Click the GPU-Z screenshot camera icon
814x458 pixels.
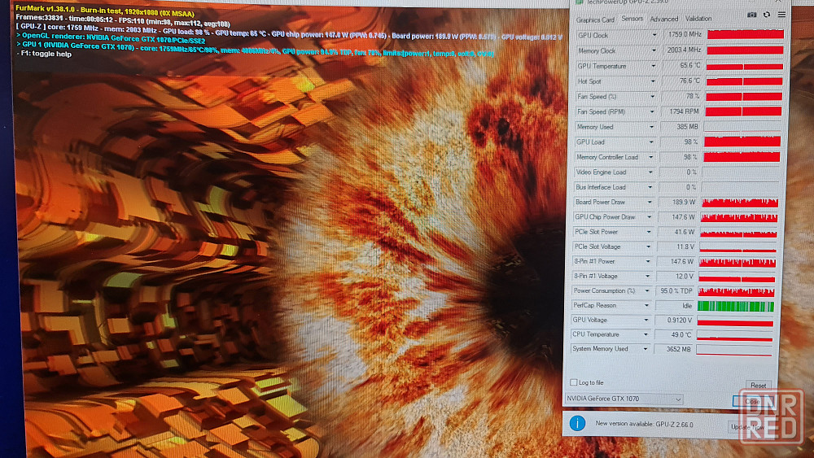(x=751, y=15)
